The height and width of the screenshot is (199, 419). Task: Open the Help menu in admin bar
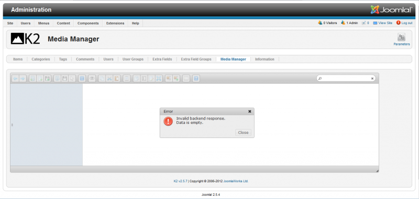pos(136,23)
